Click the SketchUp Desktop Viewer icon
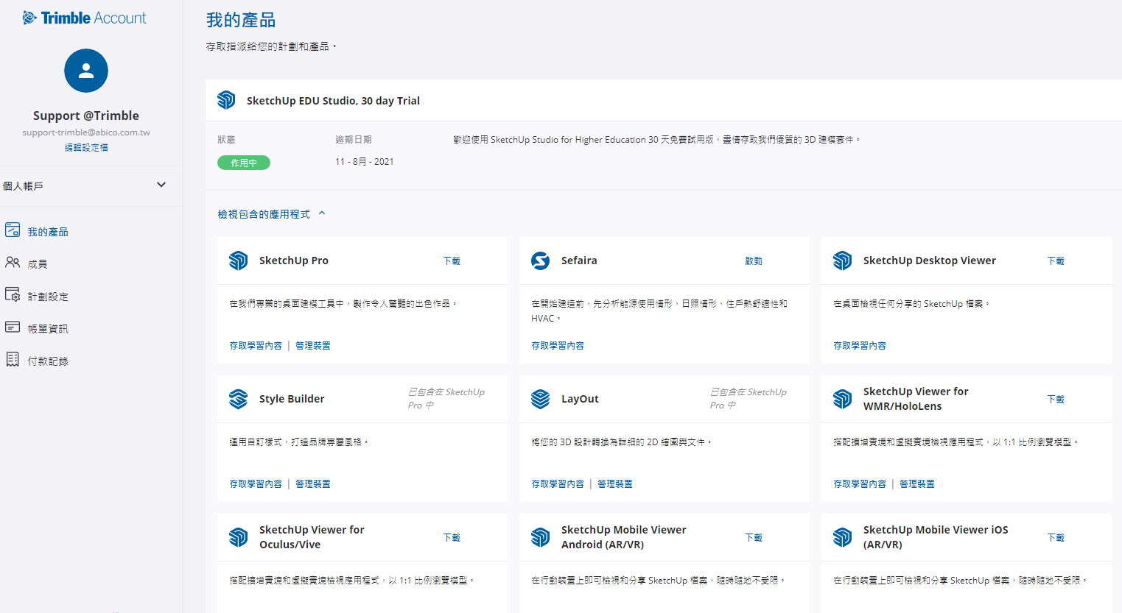 [843, 261]
